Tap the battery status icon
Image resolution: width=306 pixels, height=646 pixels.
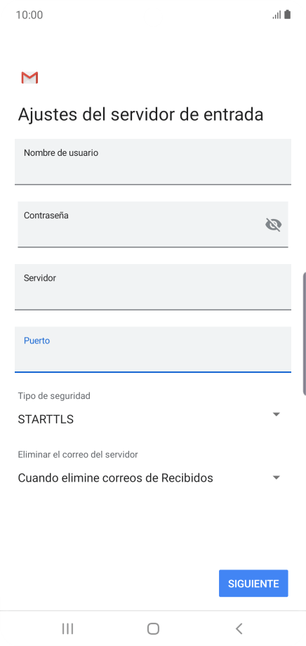coord(288,15)
